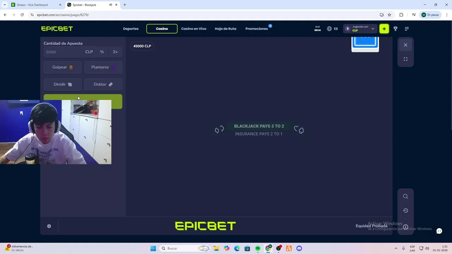Open Casino en Vivo
This screenshot has width=452, height=254.
click(x=194, y=29)
